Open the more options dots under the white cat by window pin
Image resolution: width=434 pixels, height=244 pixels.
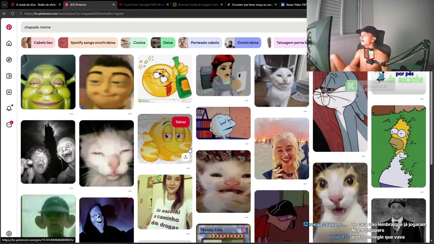[305, 111]
